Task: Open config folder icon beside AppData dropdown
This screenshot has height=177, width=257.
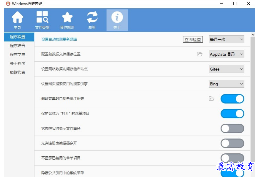Action: (199, 54)
